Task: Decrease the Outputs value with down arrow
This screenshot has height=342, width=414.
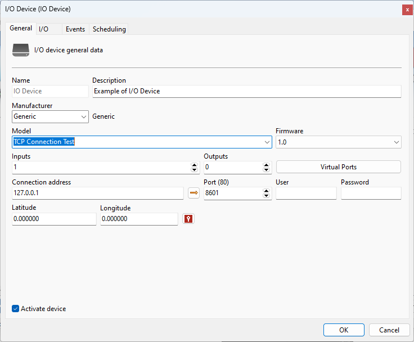Action: coord(266,169)
